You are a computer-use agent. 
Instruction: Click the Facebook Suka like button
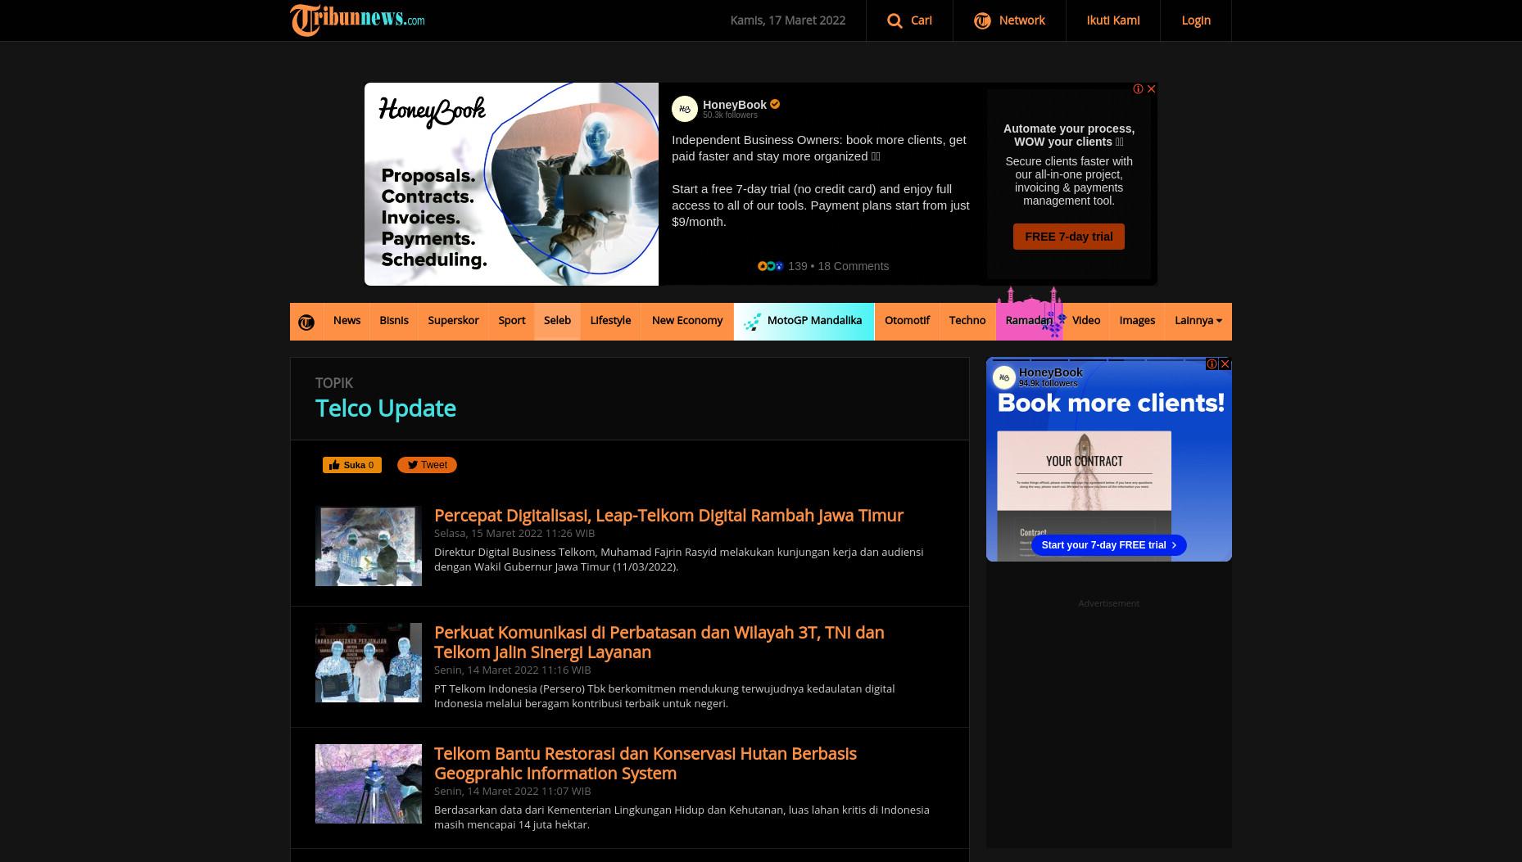click(x=351, y=465)
